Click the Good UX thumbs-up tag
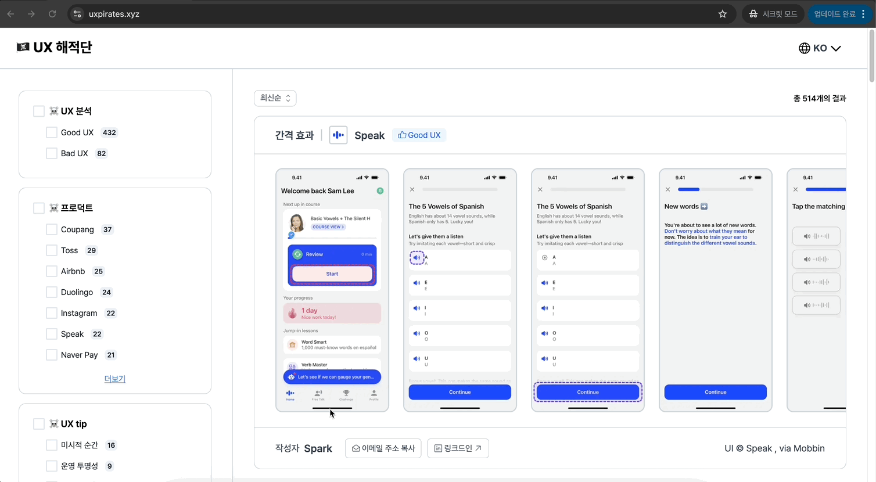Viewport: 876px width, 482px height. click(x=419, y=135)
